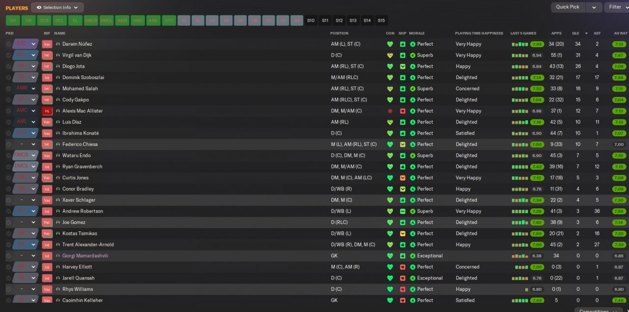629x312 pixels.
Task: Click Curtis Jones's orange sharpness icon
Action: pos(402,178)
